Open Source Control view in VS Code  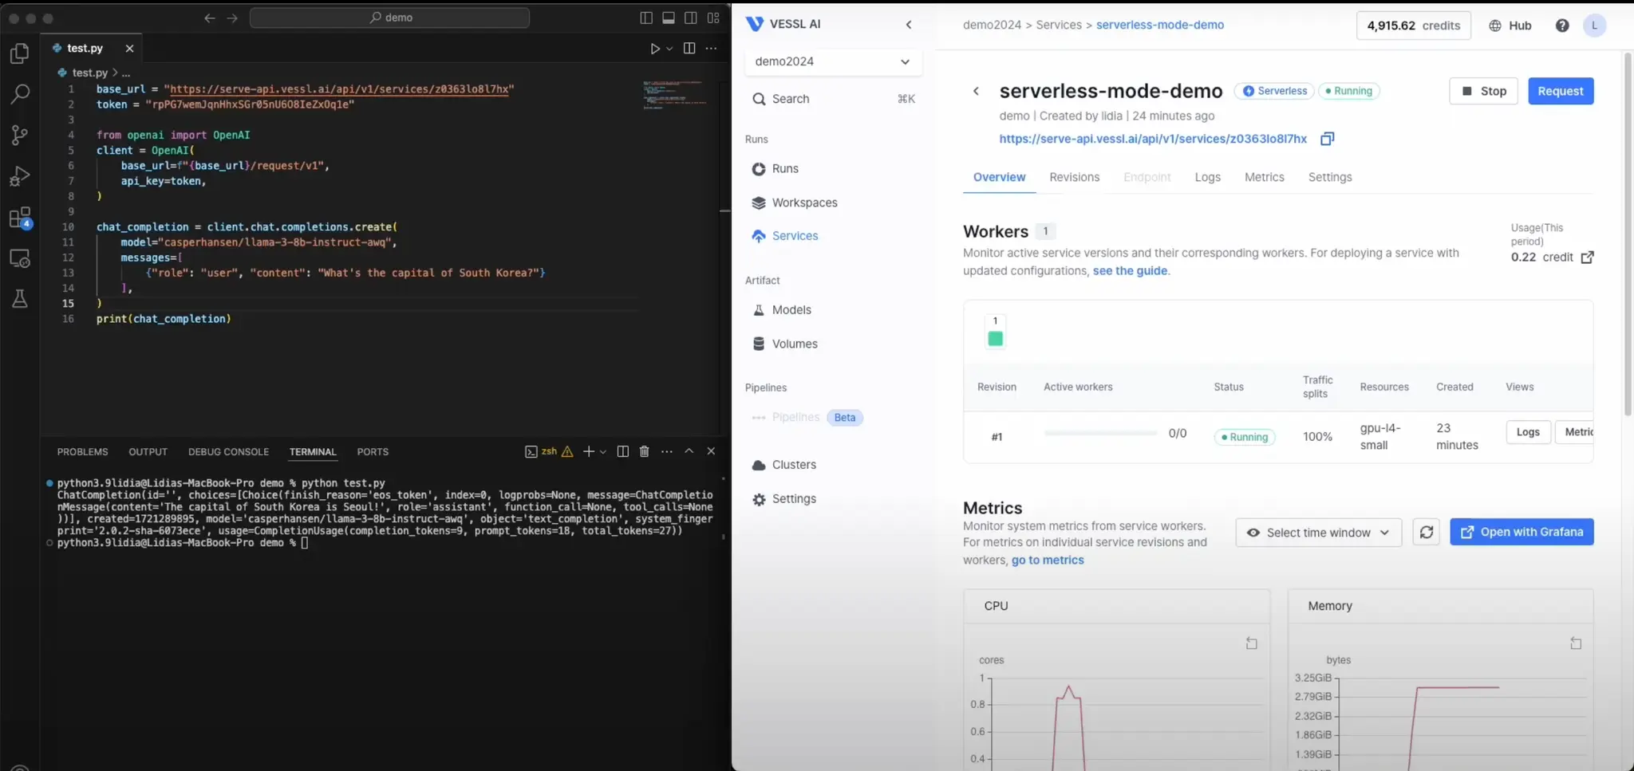pyautogui.click(x=20, y=135)
